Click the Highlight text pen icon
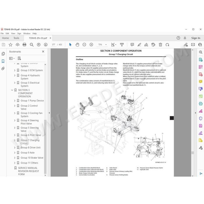Screen dimensions: 204x204 [x=139, y=45]
